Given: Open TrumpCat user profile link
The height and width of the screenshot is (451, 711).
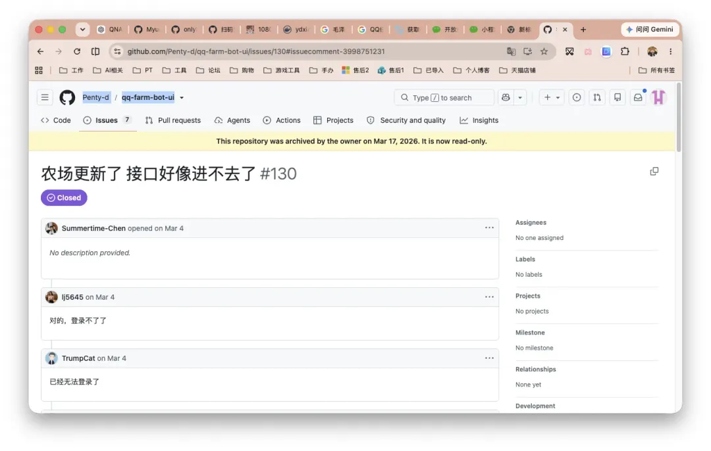Looking at the screenshot, I should click(x=78, y=358).
